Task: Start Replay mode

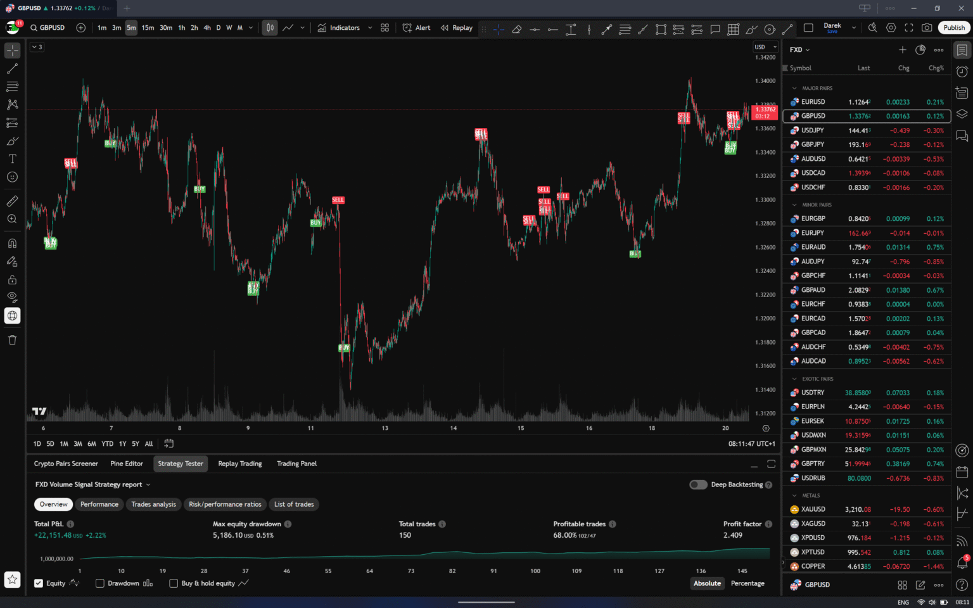Action: [456, 28]
